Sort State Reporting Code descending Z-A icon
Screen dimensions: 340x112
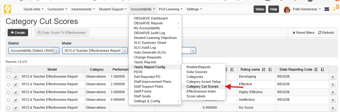point(322,70)
